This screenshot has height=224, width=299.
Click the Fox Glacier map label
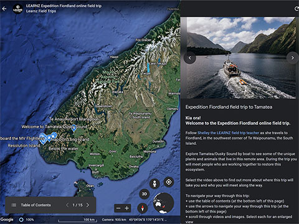tap(143, 40)
